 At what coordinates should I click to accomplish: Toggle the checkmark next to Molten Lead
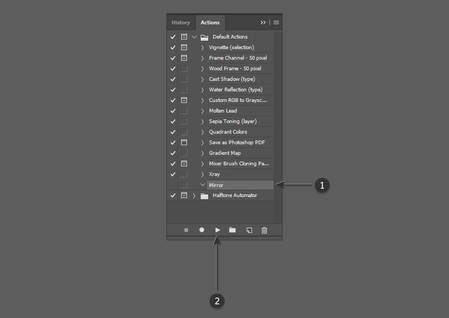click(173, 110)
